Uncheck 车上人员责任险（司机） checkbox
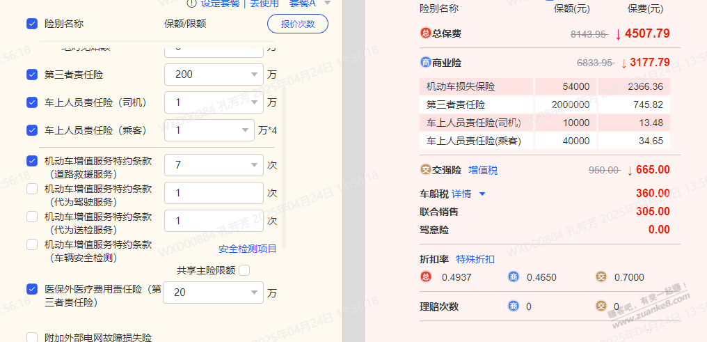The width and height of the screenshot is (707, 342). 32,103
